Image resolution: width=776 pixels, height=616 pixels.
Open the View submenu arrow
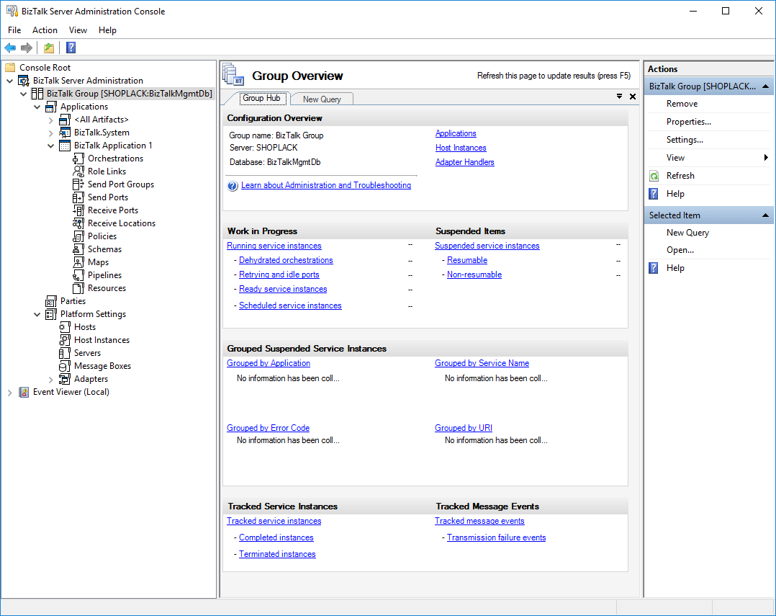766,158
